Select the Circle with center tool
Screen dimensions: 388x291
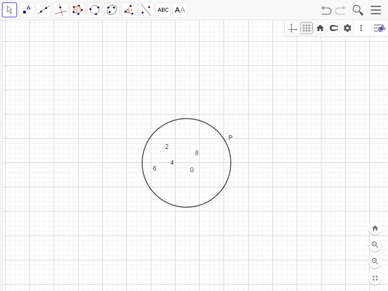point(95,10)
